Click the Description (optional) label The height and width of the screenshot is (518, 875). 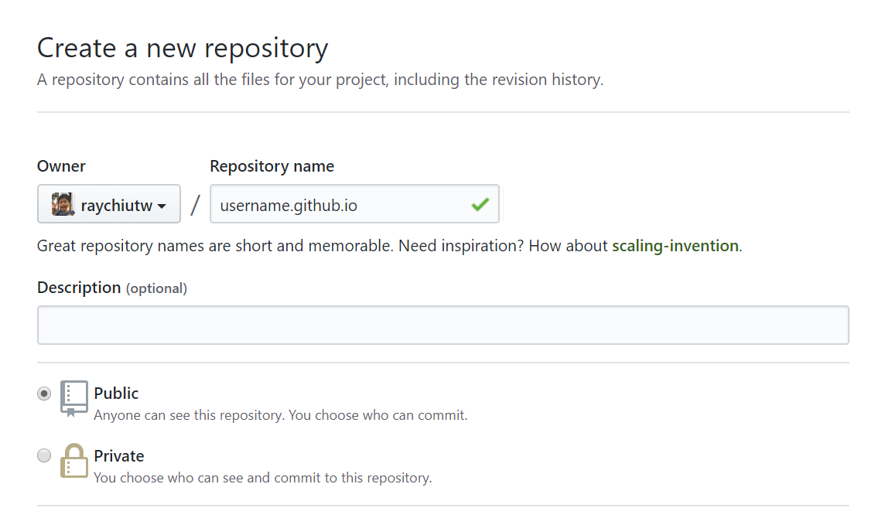pos(112,287)
